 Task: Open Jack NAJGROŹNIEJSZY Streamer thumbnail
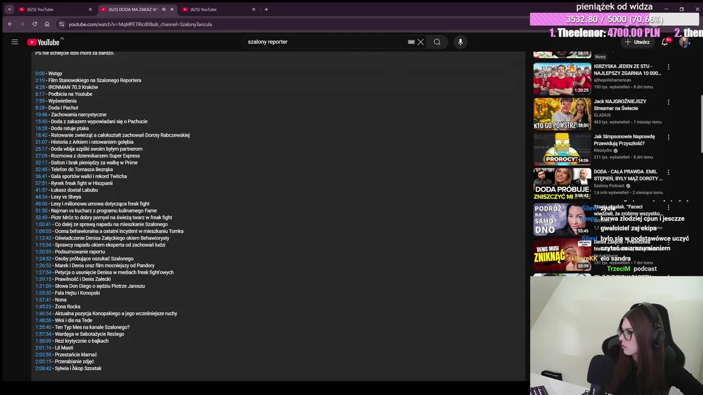point(562,114)
